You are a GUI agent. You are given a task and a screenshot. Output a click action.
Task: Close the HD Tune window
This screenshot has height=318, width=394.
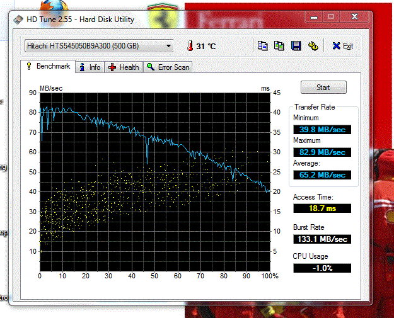[354, 17]
